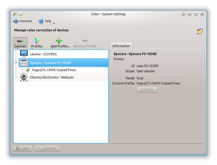Open the Add Profile dropdown
217x165 pixels.
pos(60,43)
